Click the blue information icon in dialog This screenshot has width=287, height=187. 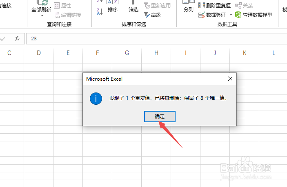click(96, 99)
